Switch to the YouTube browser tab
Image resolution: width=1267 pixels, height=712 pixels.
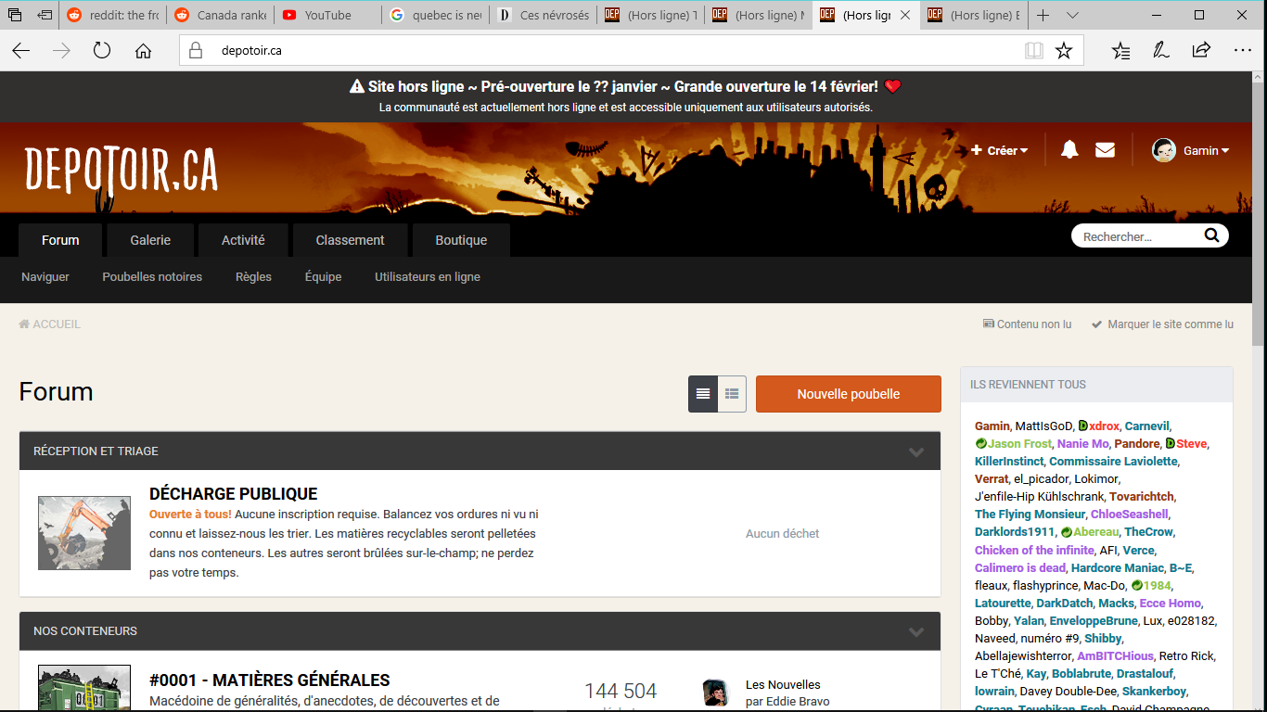point(327,15)
